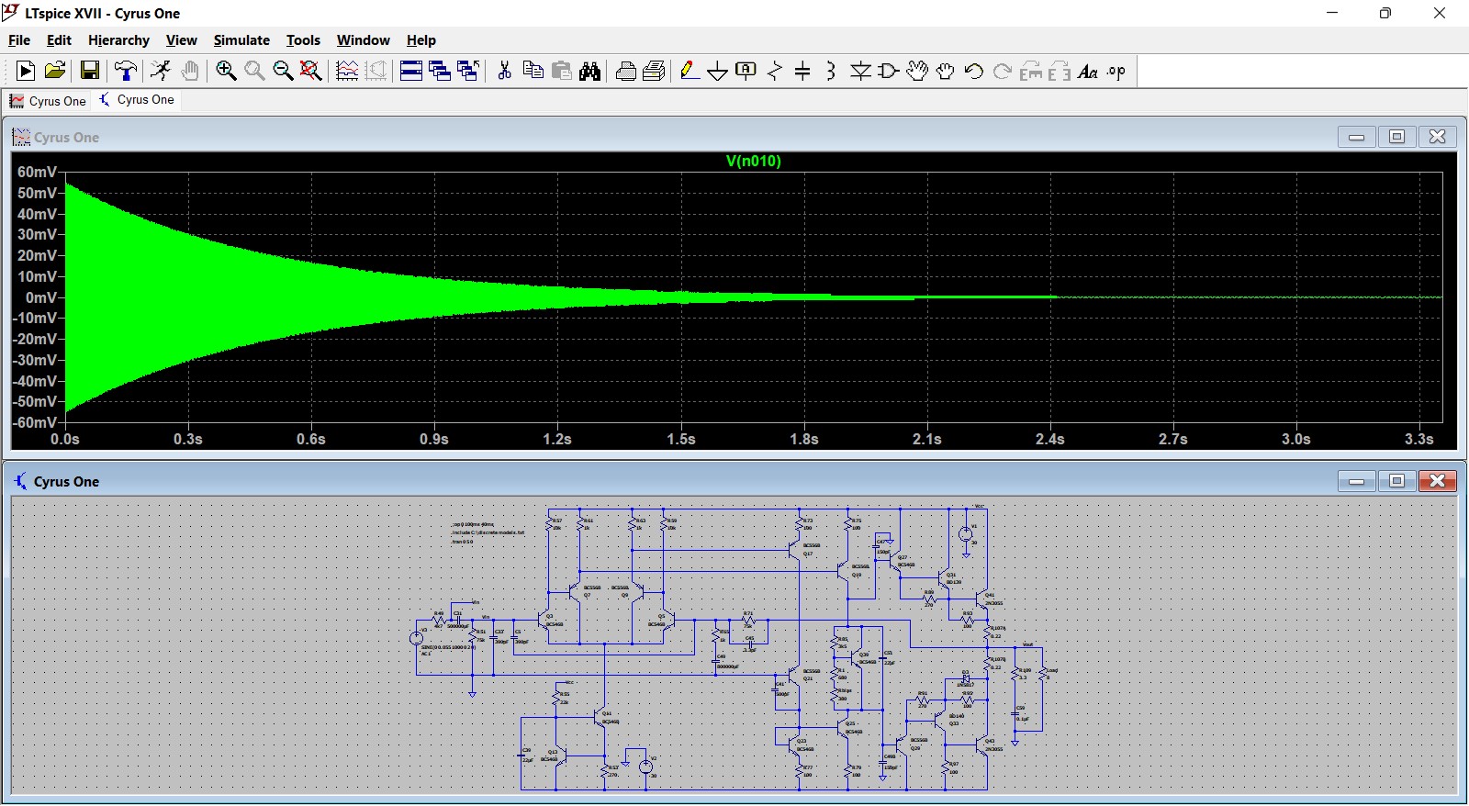1469x806 pixels.
Task: Click the Pan magnifier icon
Action: tap(254, 71)
